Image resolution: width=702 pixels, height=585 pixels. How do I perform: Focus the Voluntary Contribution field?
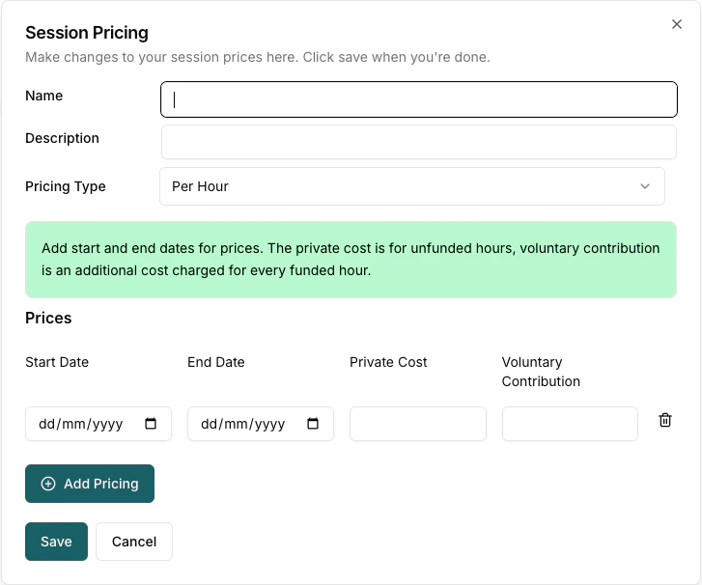570,424
